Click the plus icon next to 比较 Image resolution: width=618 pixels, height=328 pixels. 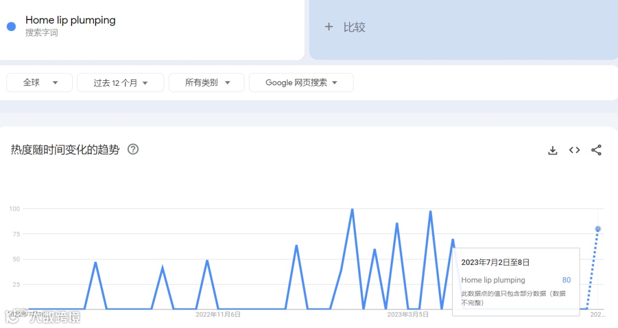(x=328, y=27)
